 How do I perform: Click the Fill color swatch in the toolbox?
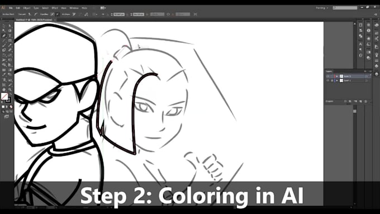click(x=4, y=96)
